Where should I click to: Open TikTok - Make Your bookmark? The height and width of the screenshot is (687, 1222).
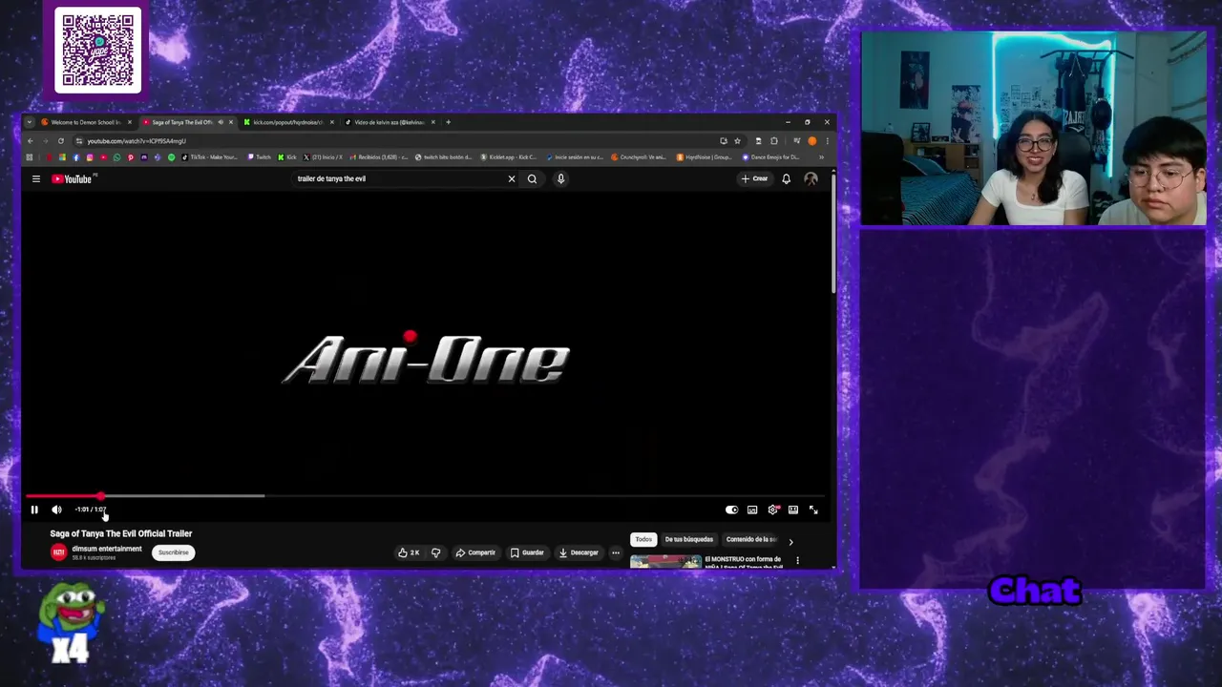(210, 157)
